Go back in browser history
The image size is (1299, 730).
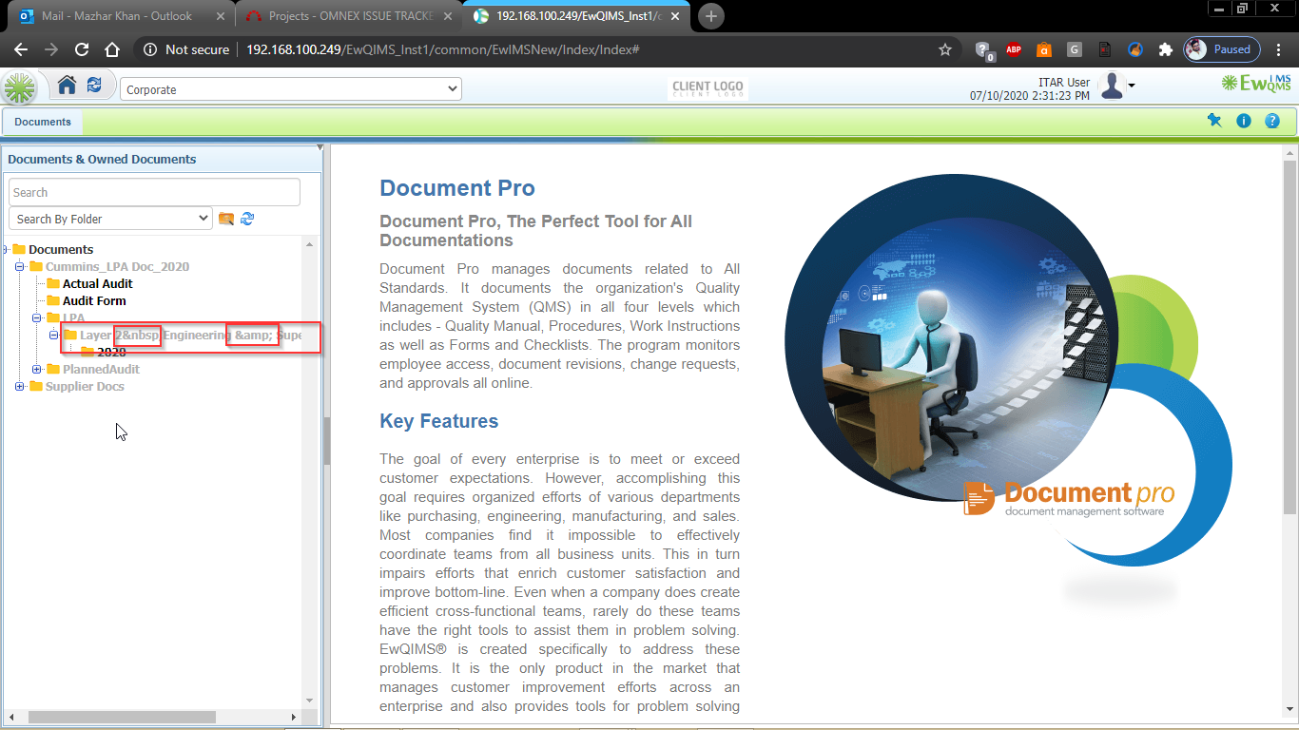21,49
